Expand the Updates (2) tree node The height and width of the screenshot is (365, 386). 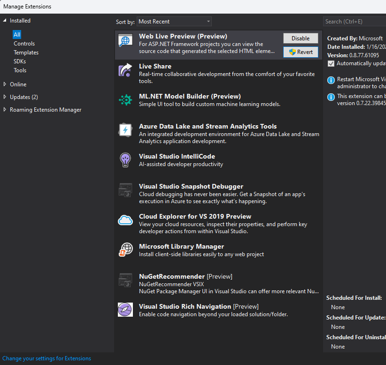point(5,97)
